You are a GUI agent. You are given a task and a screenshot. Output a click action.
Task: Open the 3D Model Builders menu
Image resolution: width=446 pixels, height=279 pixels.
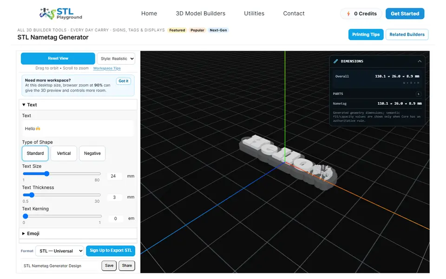click(201, 13)
